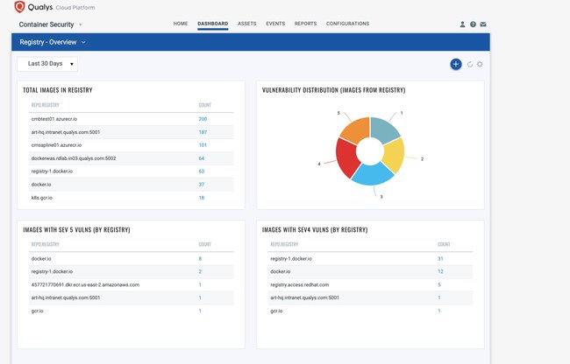This screenshot has width=570, height=364.
Task: Open the Configurations tab
Action: coord(347,24)
